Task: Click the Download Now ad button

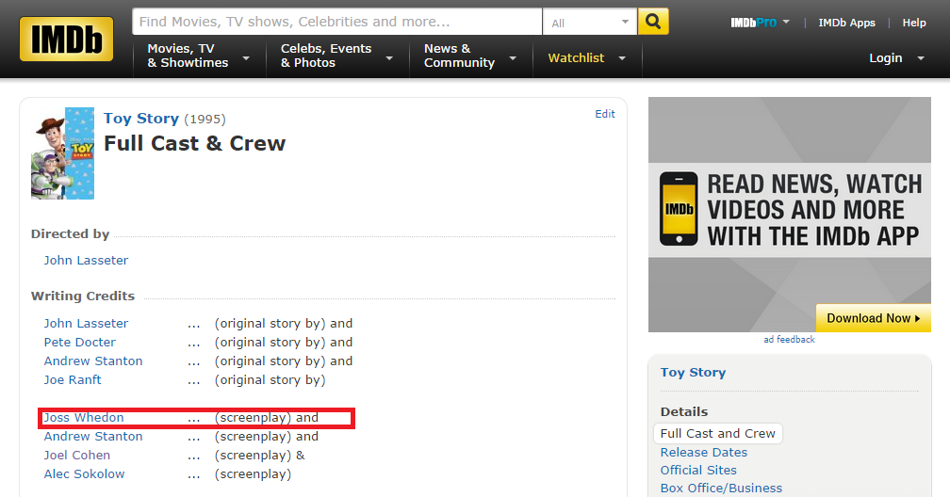Action: [873, 318]
